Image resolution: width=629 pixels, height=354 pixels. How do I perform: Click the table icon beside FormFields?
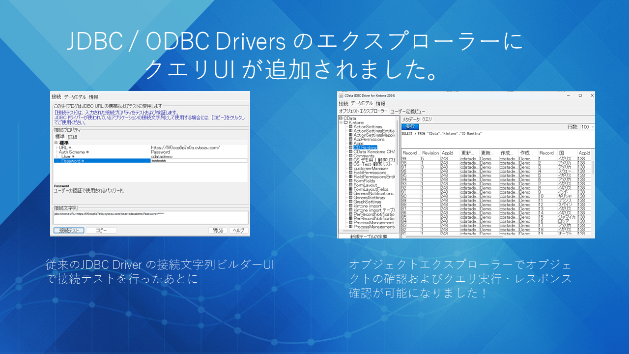(350, 181)
